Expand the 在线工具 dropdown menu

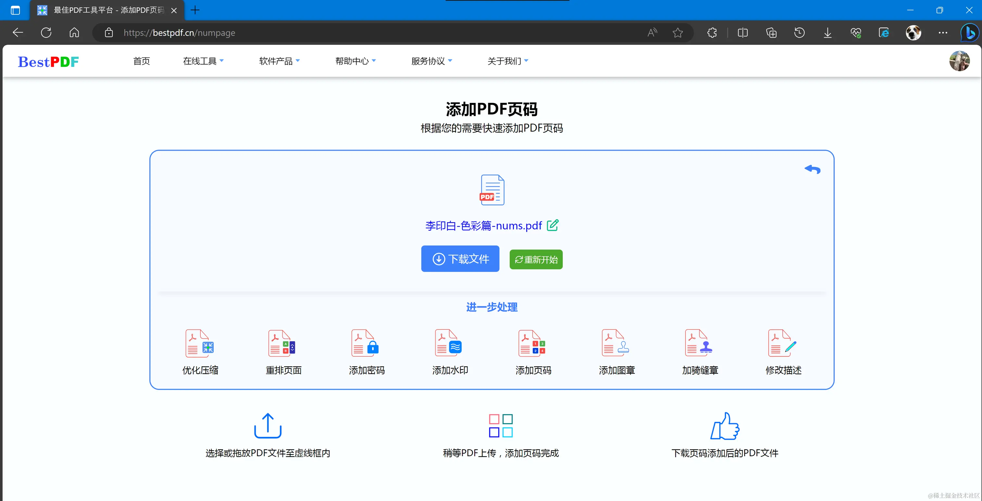203,61
